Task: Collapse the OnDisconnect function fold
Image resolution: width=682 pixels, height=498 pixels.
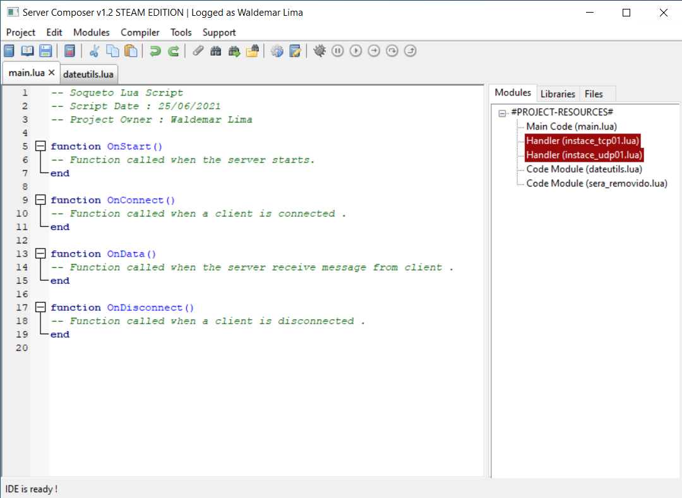Action: [40, 307]
